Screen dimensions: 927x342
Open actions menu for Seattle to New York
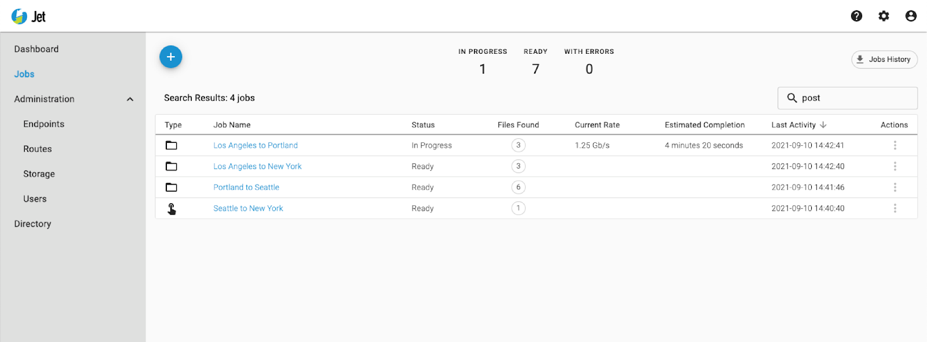[x=895, y=208]
